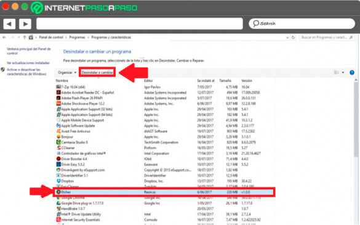
Task: Click the Comodo editor cell
Action: pyautogui.click(x=151, y=219)
